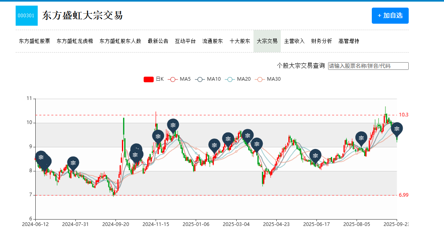Toggle the MA20 legend line

click(x=238, y=79)
